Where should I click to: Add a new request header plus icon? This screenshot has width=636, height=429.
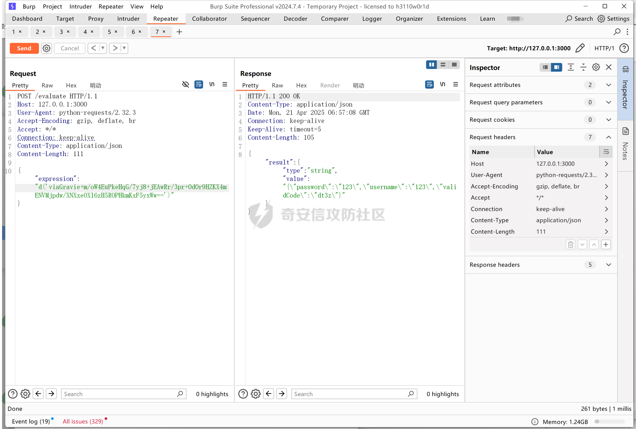606,245
